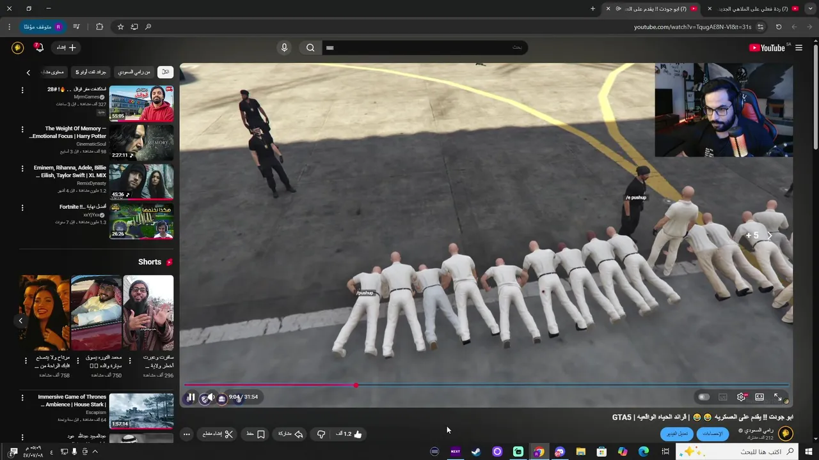Bookmark this page with the star icon
The width and height of the screenshot is (819, 460).
[120, 27]
